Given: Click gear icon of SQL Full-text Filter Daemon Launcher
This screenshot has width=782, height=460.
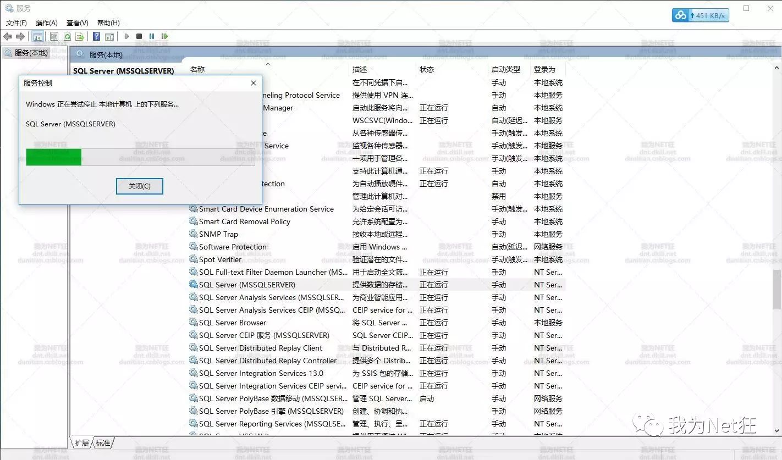Looking at the screenshot, I should pos(194,271).
